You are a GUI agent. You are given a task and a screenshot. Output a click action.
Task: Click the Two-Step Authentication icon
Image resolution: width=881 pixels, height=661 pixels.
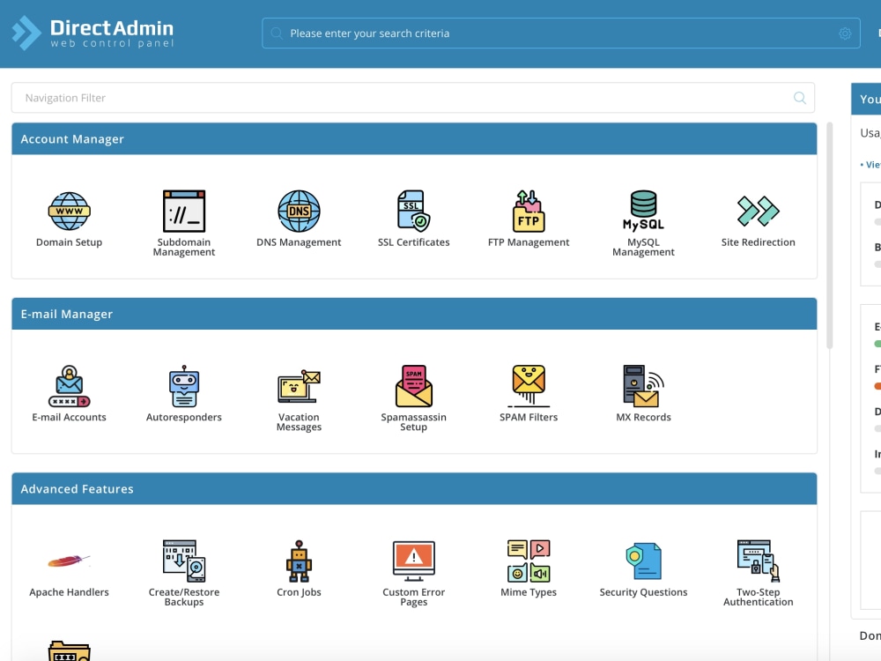(758, 561)
